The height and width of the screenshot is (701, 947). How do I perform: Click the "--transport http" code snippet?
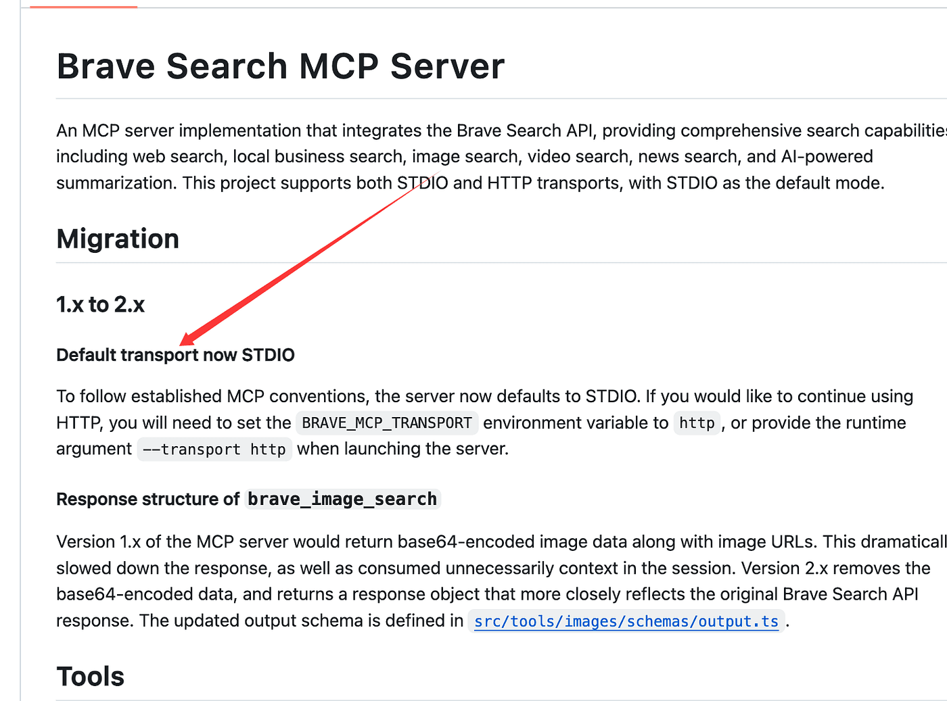[214, 450]
